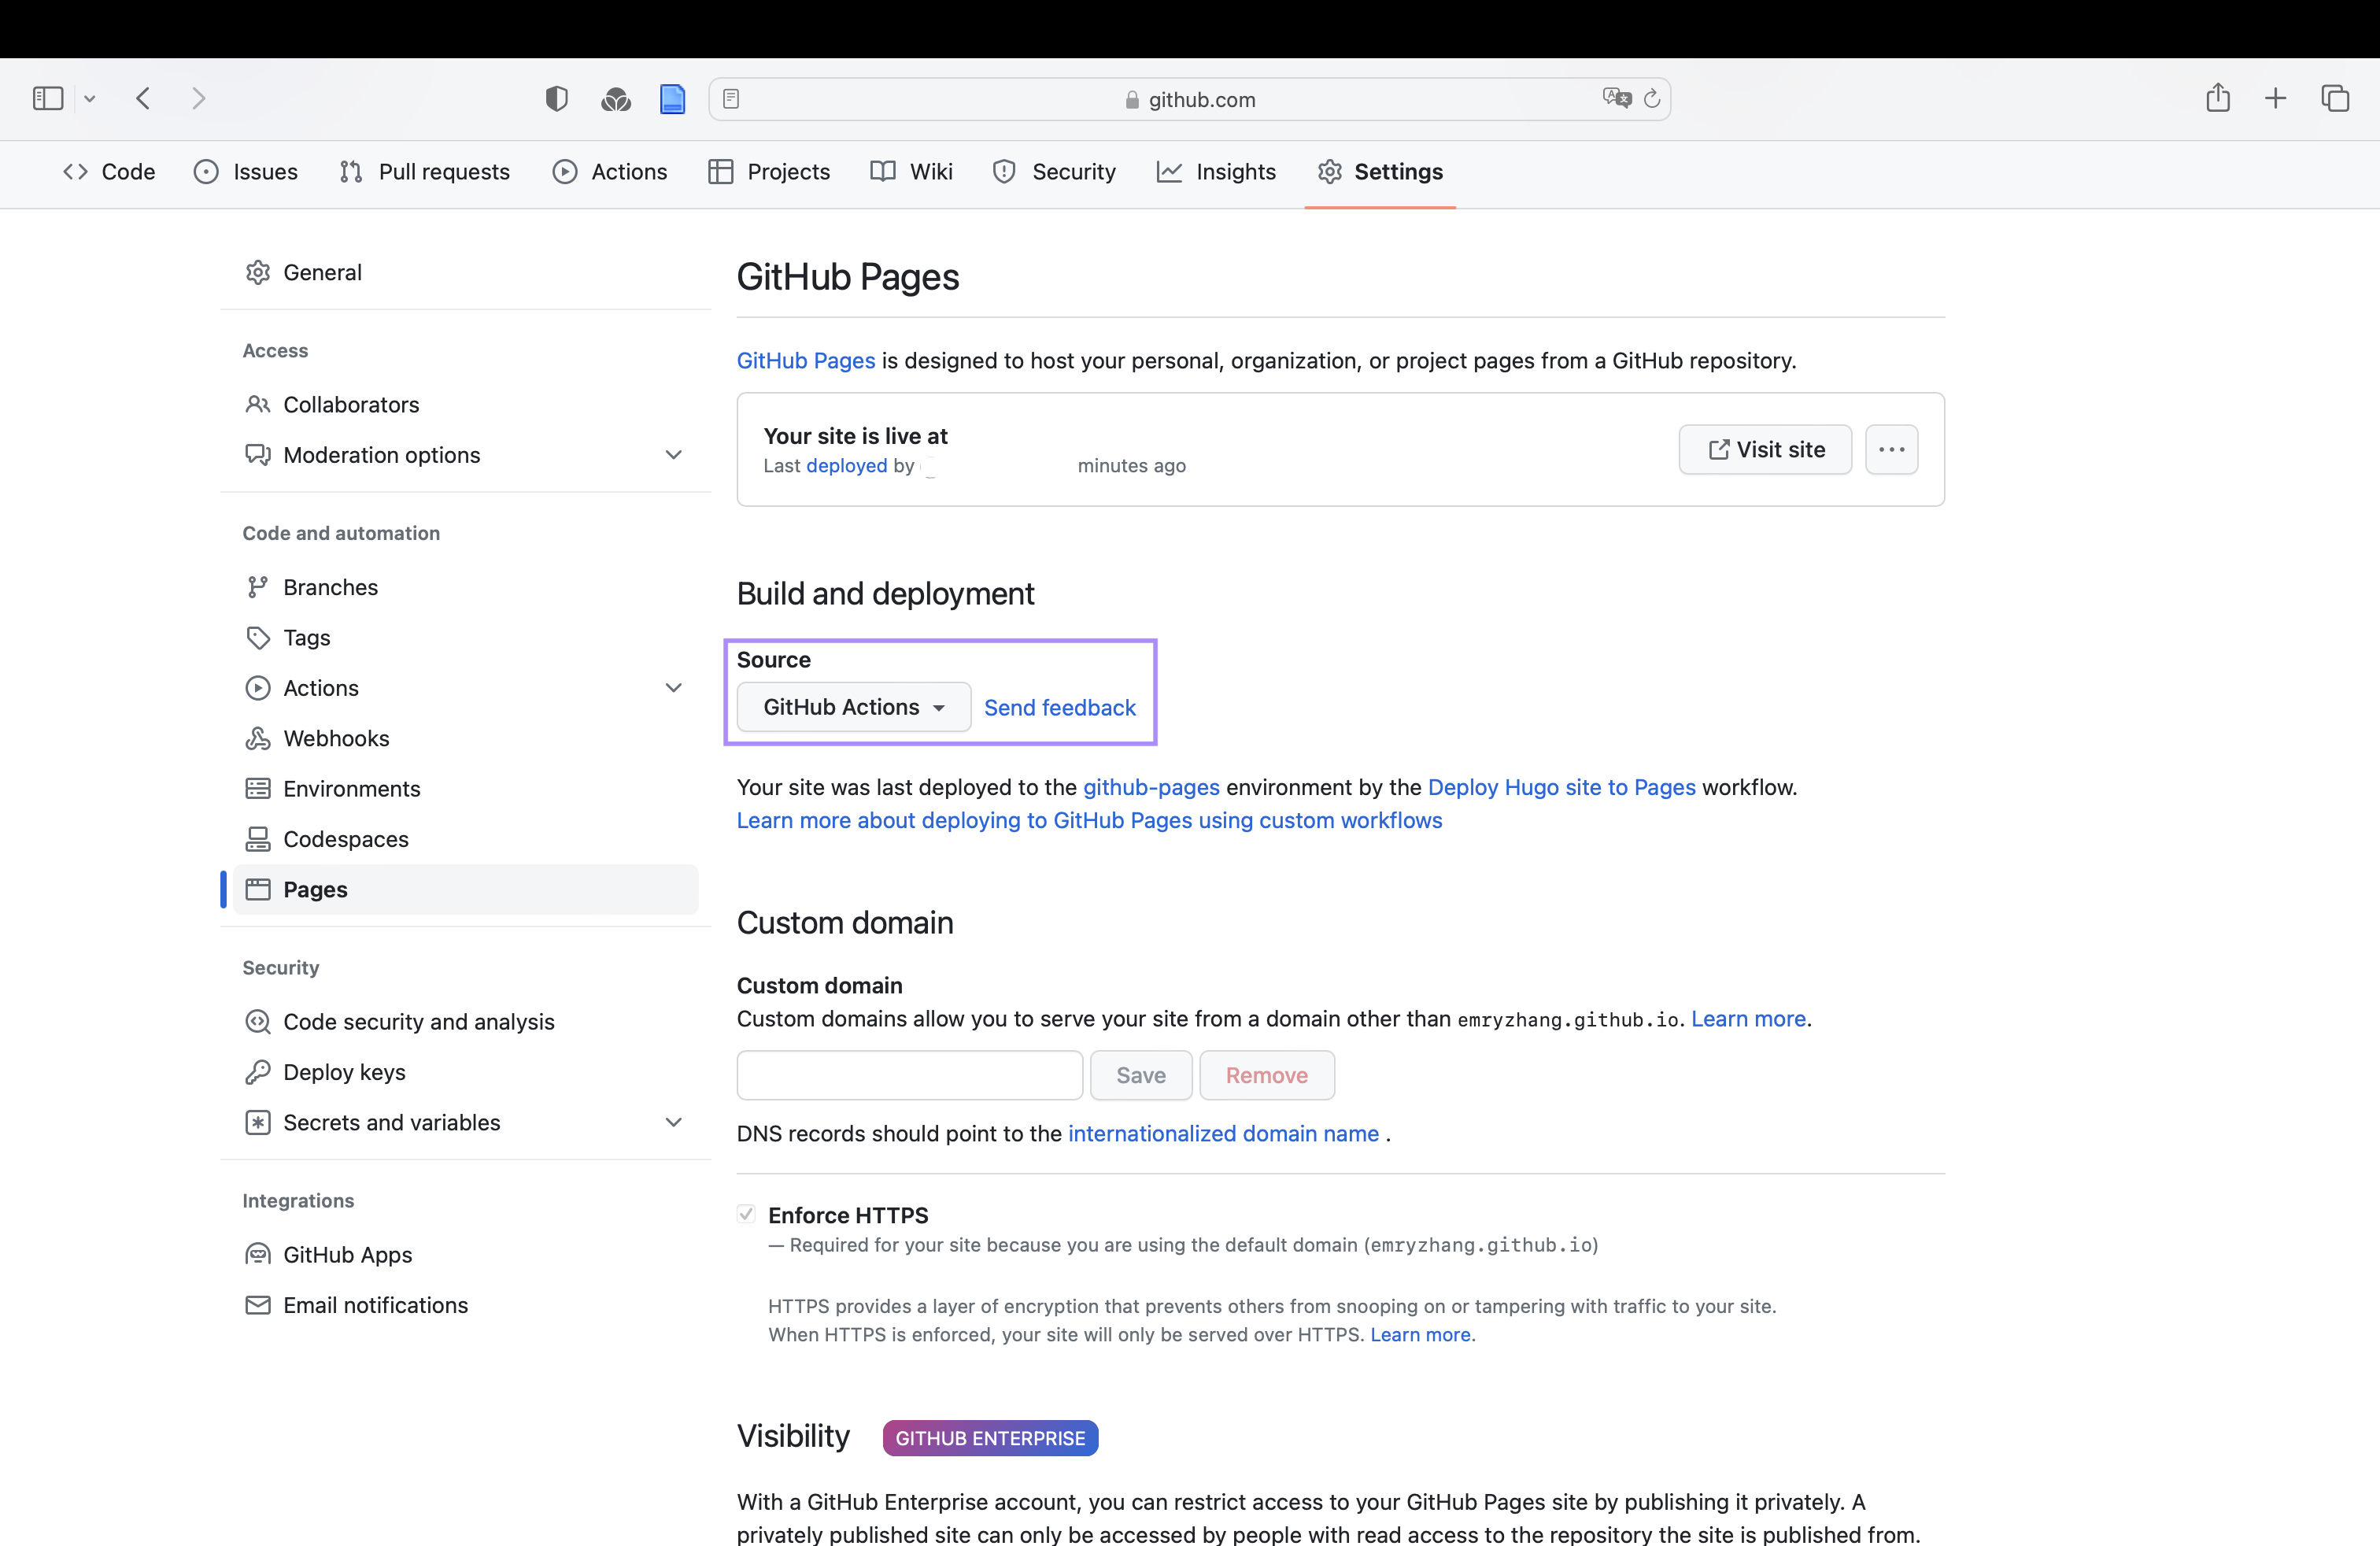The width and height of the screenshot is (2380, 1546).
Task: Reload the page with the refresh icon
Action: coord(1652,98)
